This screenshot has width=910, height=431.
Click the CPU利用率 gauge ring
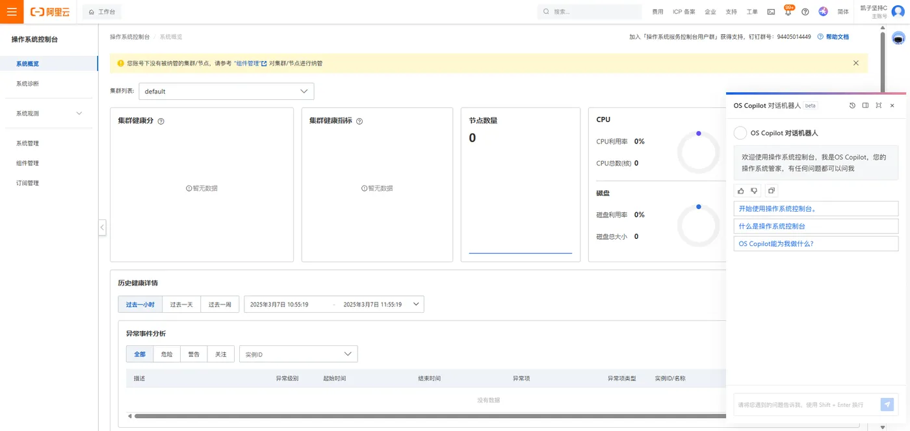(699, 152)
